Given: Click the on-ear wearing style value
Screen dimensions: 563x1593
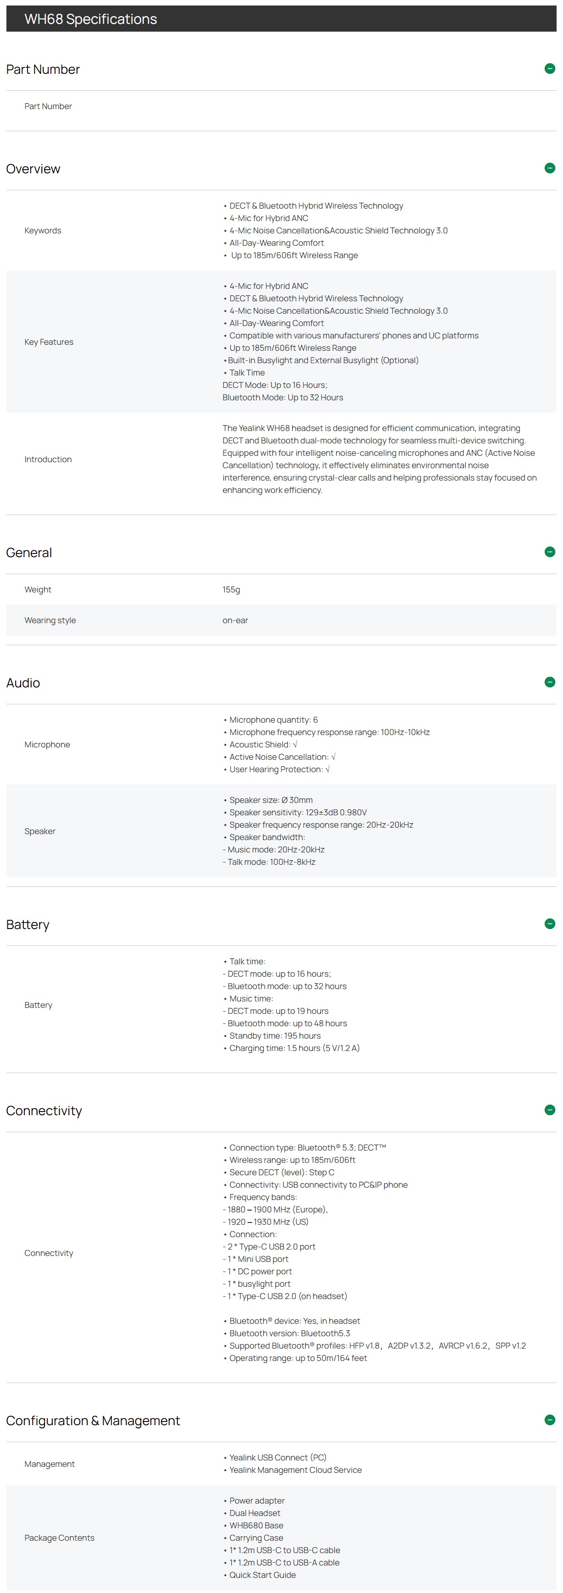Looking at the screenshot, I should (x=235, y=621).
